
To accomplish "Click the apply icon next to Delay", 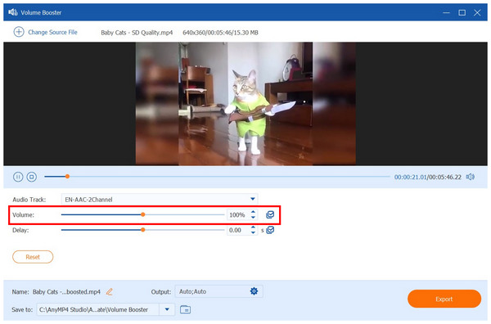I will point(270,230).
